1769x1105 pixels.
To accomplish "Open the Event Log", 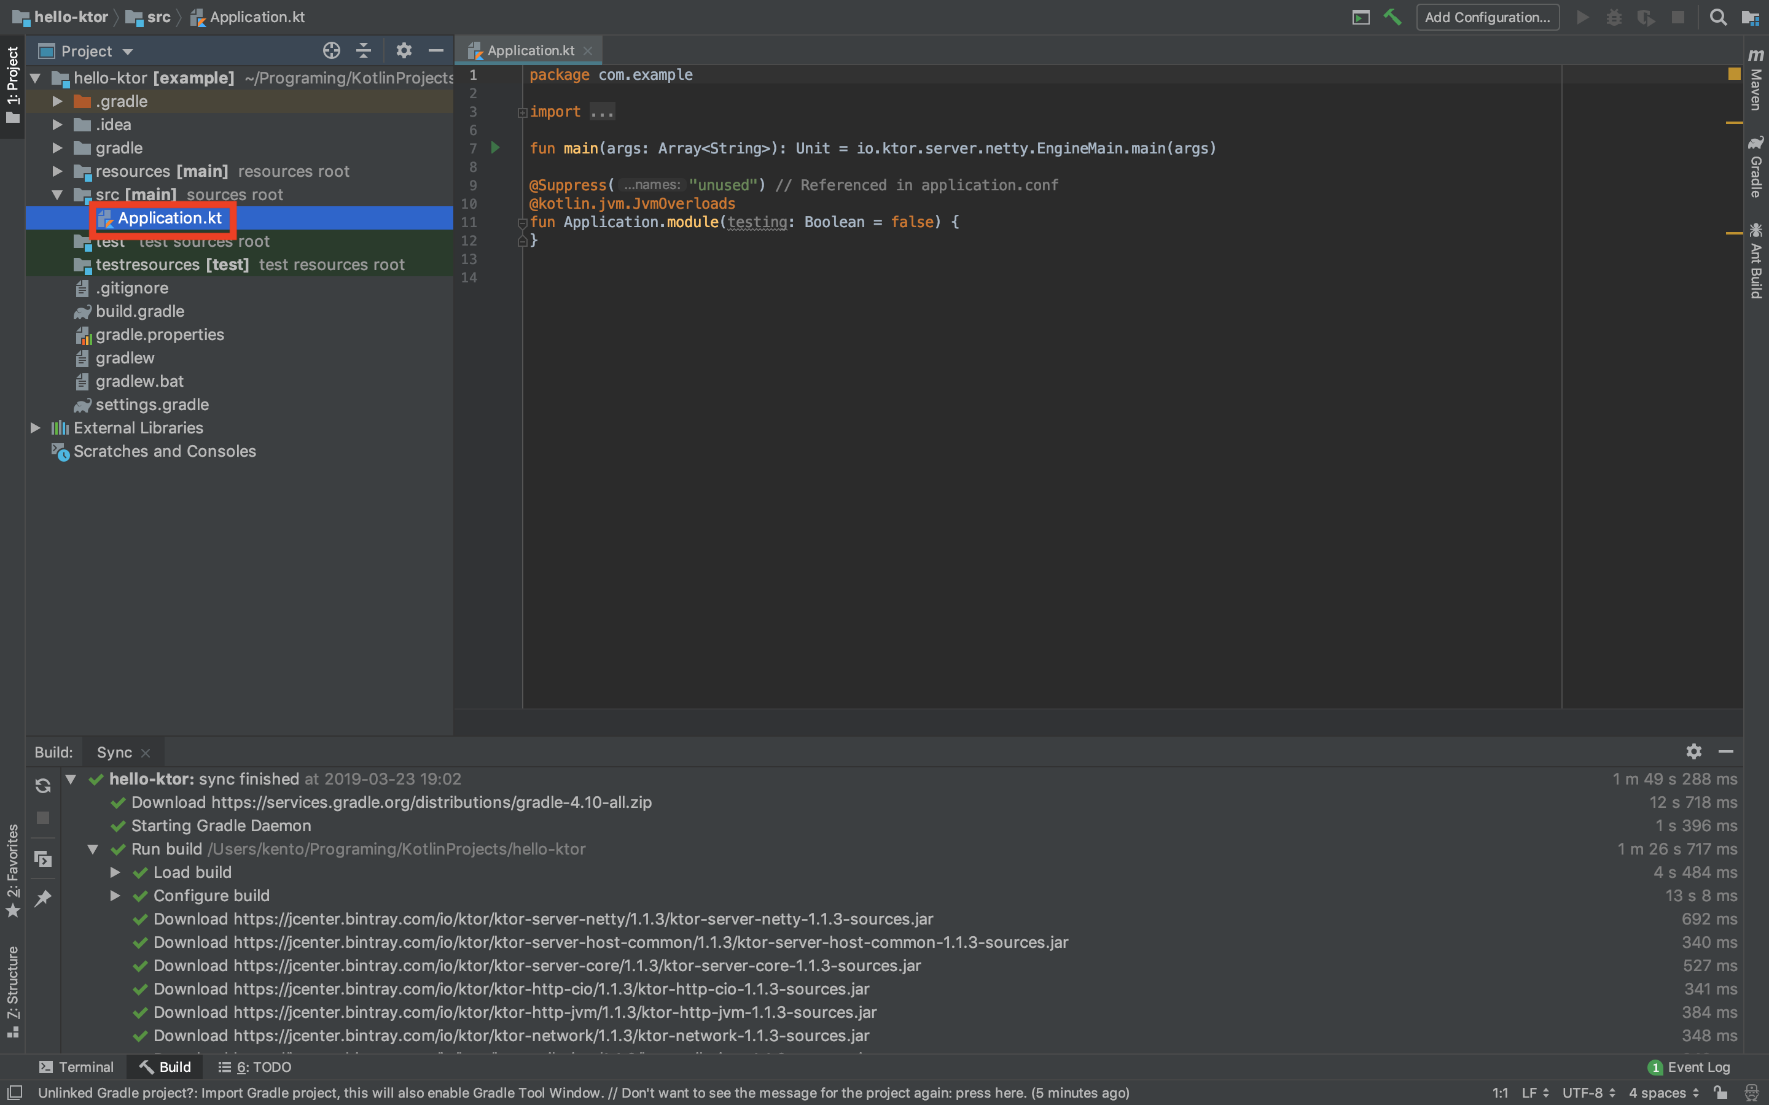I will [1689, 1067].
